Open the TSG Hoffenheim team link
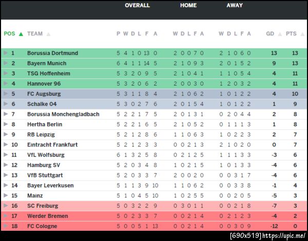The height and width of the screenshot is (241, 308). 48,73
